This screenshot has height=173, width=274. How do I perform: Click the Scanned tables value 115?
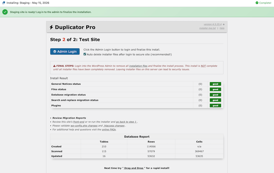point(104,151)
